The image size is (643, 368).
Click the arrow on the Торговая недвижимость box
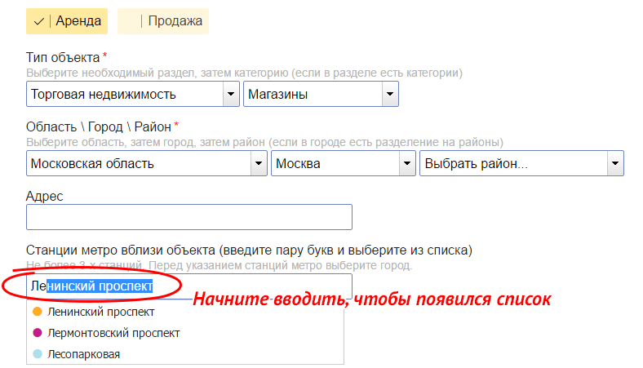[x=231, y=95]
